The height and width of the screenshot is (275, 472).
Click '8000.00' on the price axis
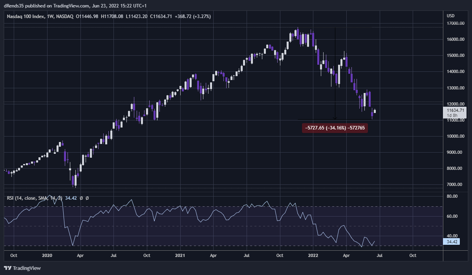pos(455,169)
